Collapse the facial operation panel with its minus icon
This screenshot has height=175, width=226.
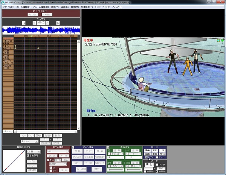(x=108, y=148)
